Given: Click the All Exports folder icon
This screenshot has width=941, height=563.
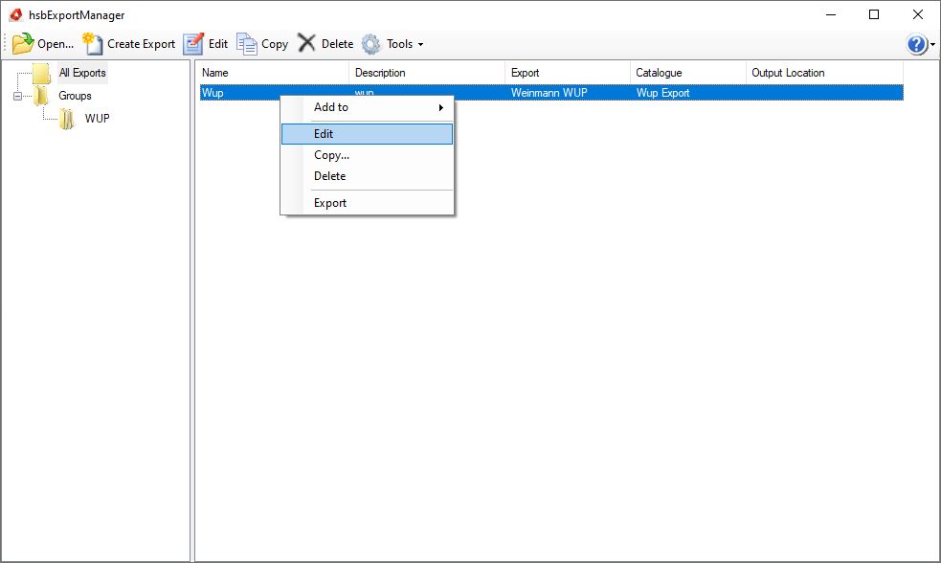Looking at the screenshot, I should [x=41, y=73].
